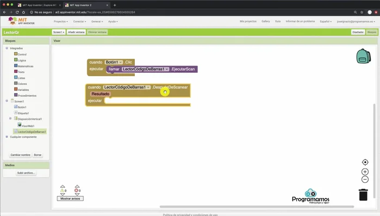The width and height of the screenshot is (380, 216).
Task: Expand the Cualquier componente section
Action: [7, 137]
